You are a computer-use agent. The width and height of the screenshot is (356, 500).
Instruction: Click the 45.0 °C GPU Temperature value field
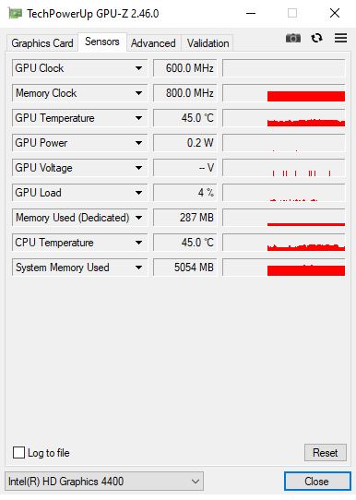[x=185, y=118]
